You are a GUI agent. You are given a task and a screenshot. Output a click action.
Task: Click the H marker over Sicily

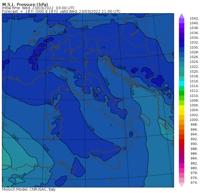click(101, 155)
